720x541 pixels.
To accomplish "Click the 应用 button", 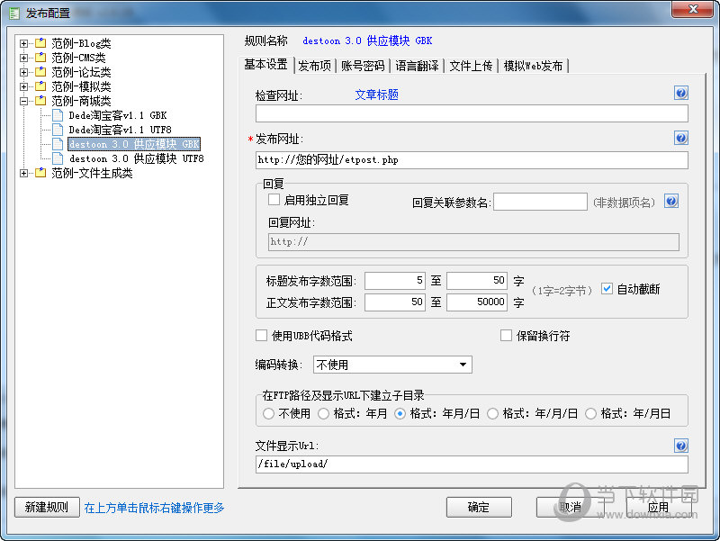I will click(x=659, y=507).
